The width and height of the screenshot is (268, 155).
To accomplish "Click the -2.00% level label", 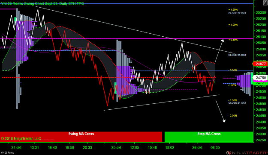I will (x=233, y=116).
